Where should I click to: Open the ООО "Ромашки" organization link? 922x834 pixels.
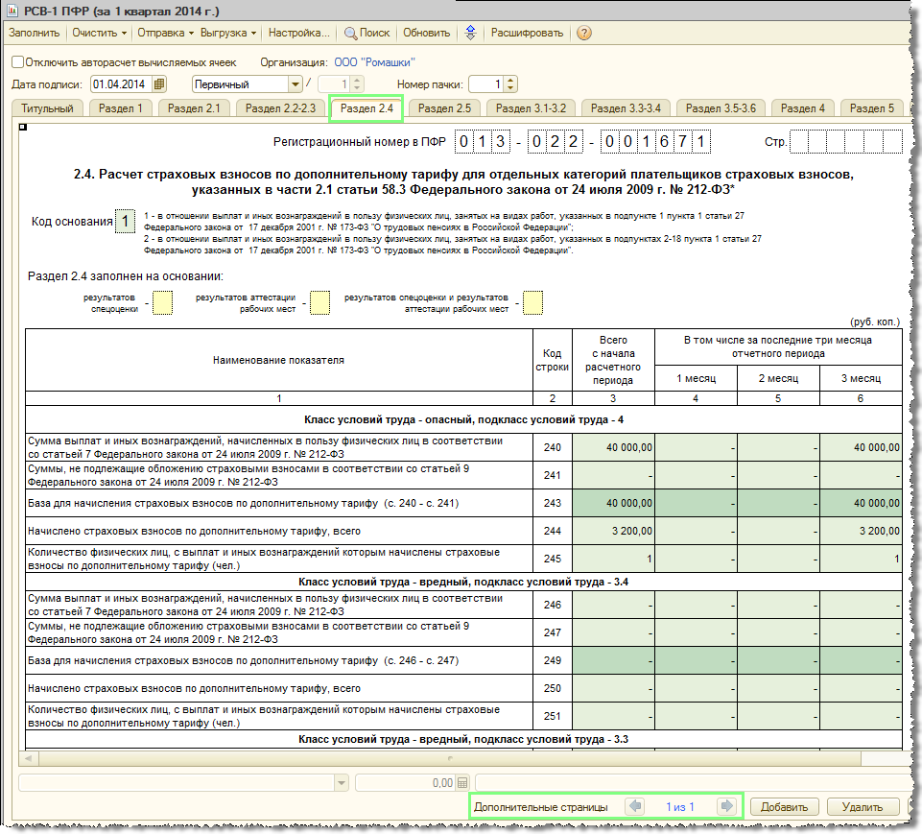tap(375, 61)
